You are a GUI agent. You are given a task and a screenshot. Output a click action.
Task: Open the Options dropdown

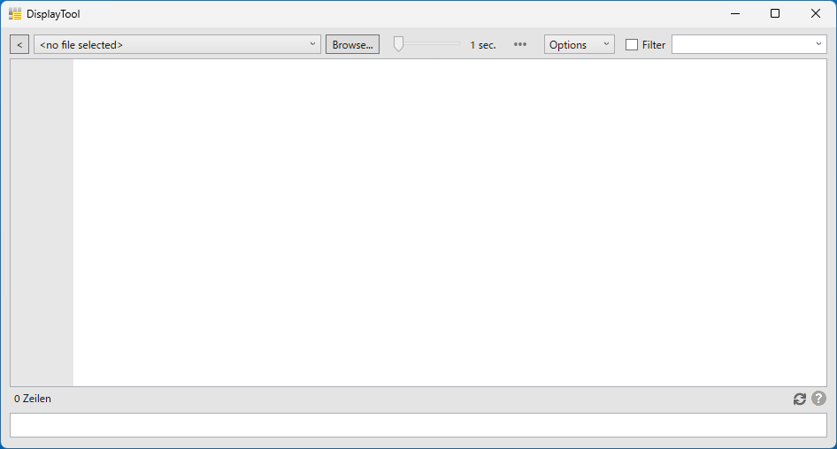pos(579,44)
